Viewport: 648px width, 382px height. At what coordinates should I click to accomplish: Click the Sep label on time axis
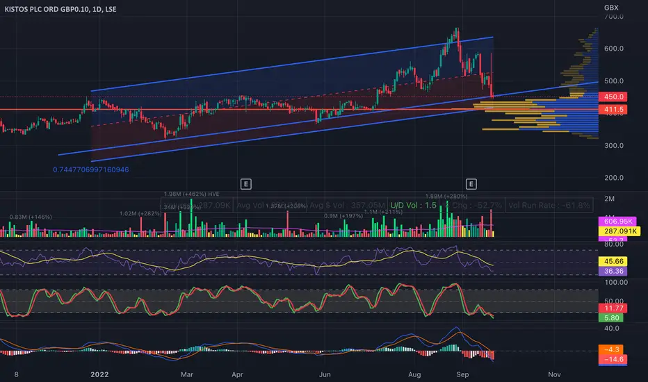pos(462,374)
